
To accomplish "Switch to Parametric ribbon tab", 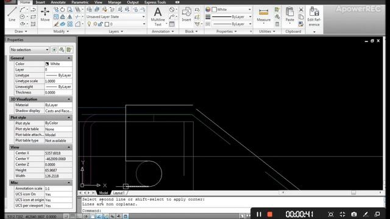I will 80,2.
